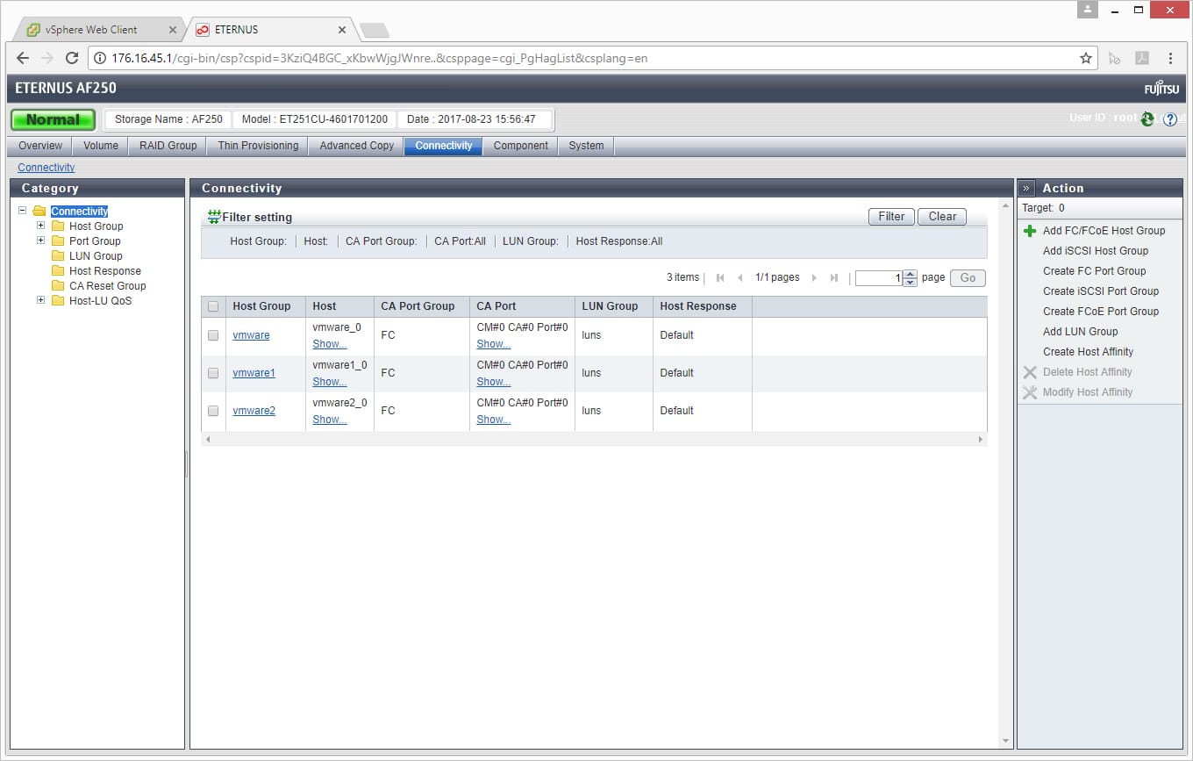This screenshot has width=1193, height=761.
Task: Click the site info icon in address bar
Action: [x=100, y=58]
